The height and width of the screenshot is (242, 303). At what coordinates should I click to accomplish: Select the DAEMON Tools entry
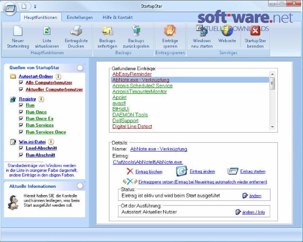[x=130, y=115]
